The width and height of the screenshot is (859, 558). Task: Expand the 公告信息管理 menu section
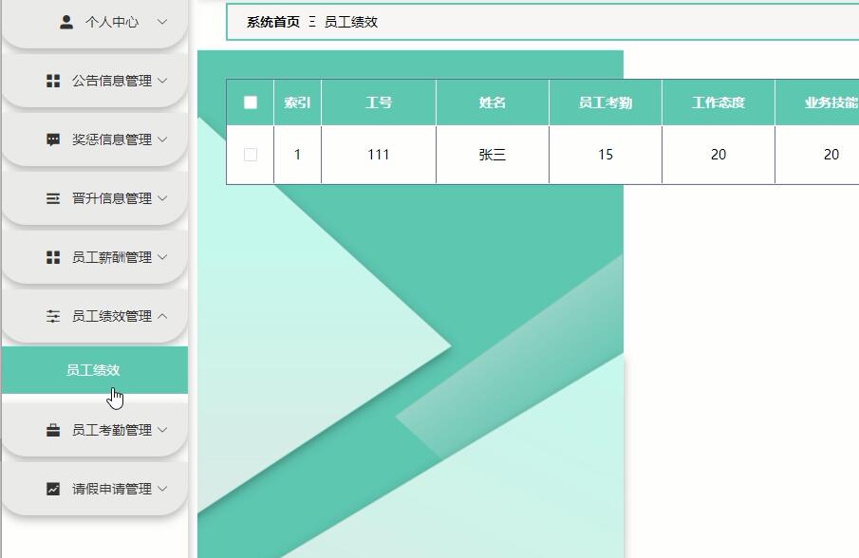(109, 81)
